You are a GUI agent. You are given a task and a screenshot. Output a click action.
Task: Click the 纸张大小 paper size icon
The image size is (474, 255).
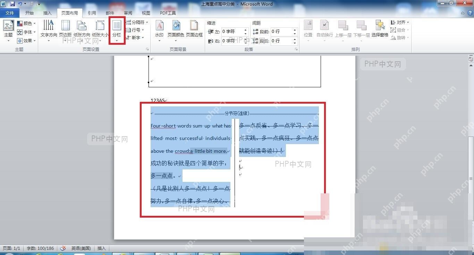[100, 26]
